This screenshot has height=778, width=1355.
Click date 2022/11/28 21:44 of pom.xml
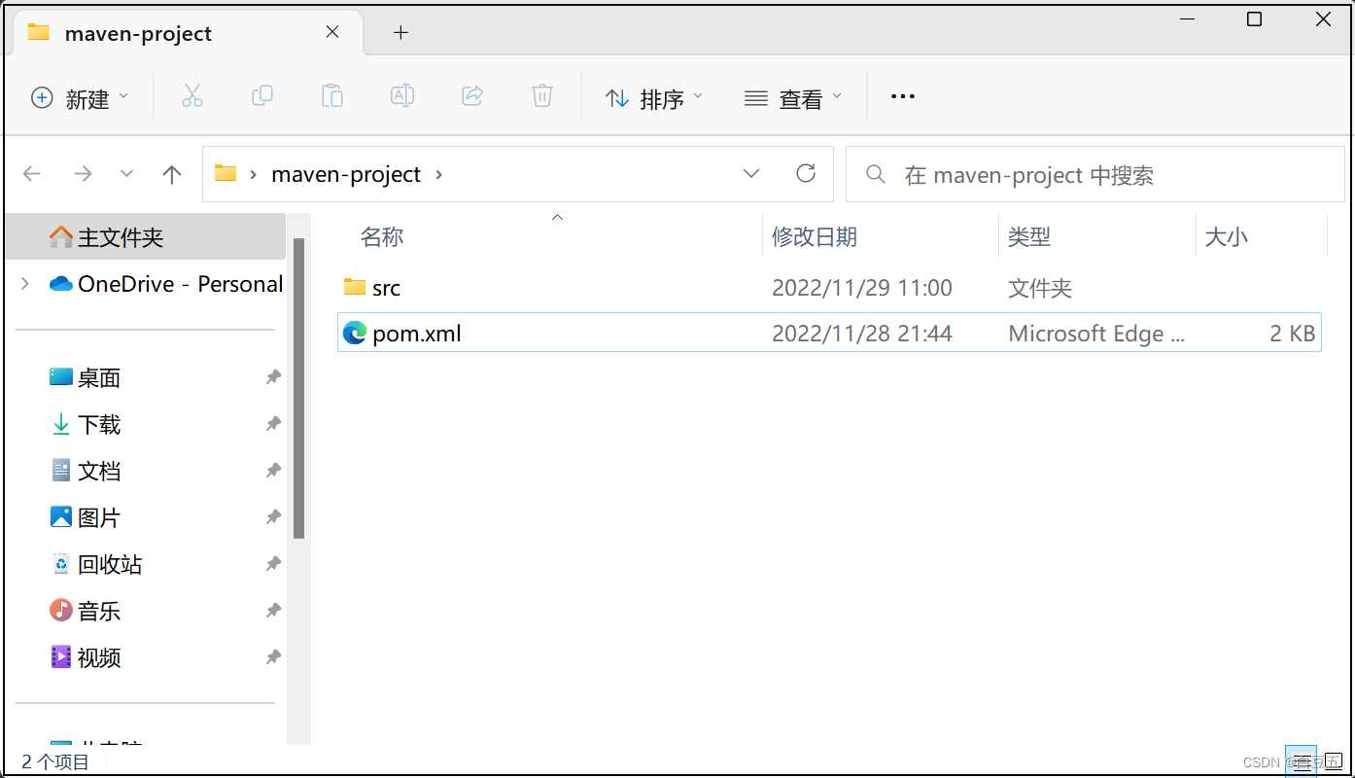pyautogui.click(x=862, y=334)
